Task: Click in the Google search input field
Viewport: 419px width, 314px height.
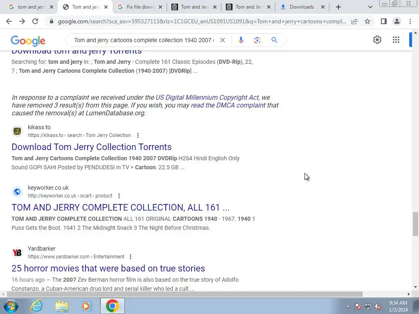Action: tap(144, 40)
